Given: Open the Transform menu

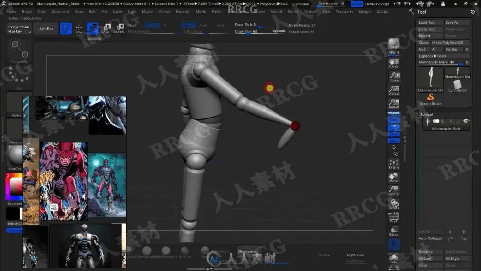Looking at the screenshot, I should [344, 12].
